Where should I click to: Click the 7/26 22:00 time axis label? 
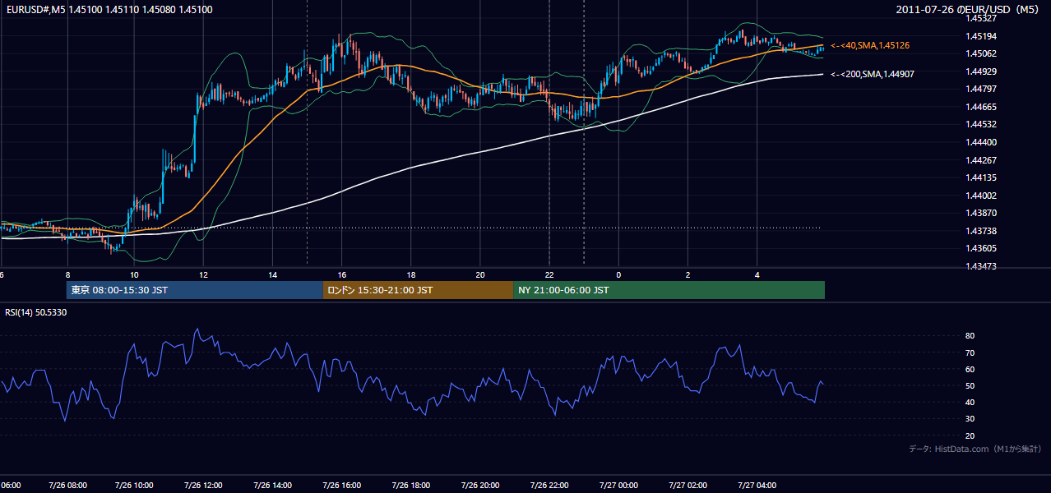(549, 486)
